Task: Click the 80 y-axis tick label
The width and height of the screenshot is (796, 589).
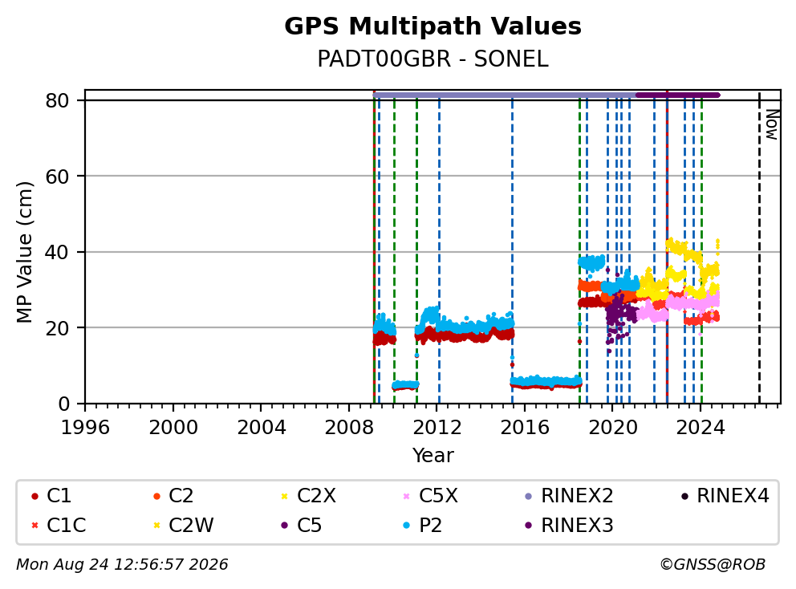Action: [x=57, y=100]
